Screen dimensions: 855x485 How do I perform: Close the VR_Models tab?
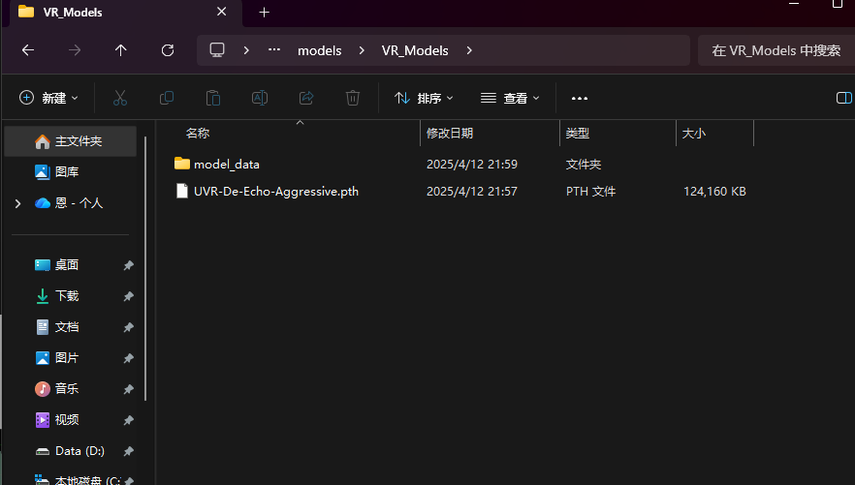[x=221, y=12]
